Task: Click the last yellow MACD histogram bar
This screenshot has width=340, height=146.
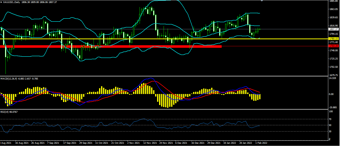Action: pos(260,96)
